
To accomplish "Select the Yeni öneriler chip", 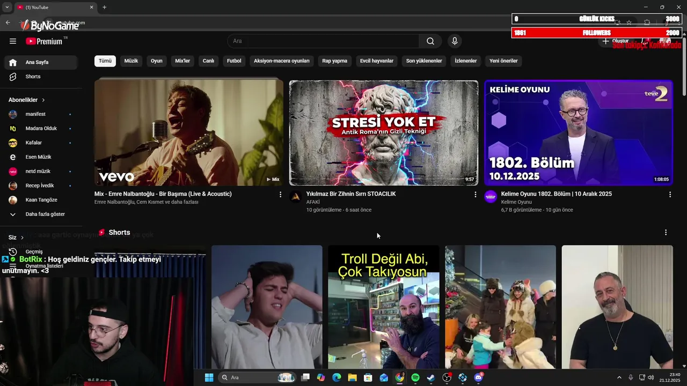I will [x=503, y=61].
